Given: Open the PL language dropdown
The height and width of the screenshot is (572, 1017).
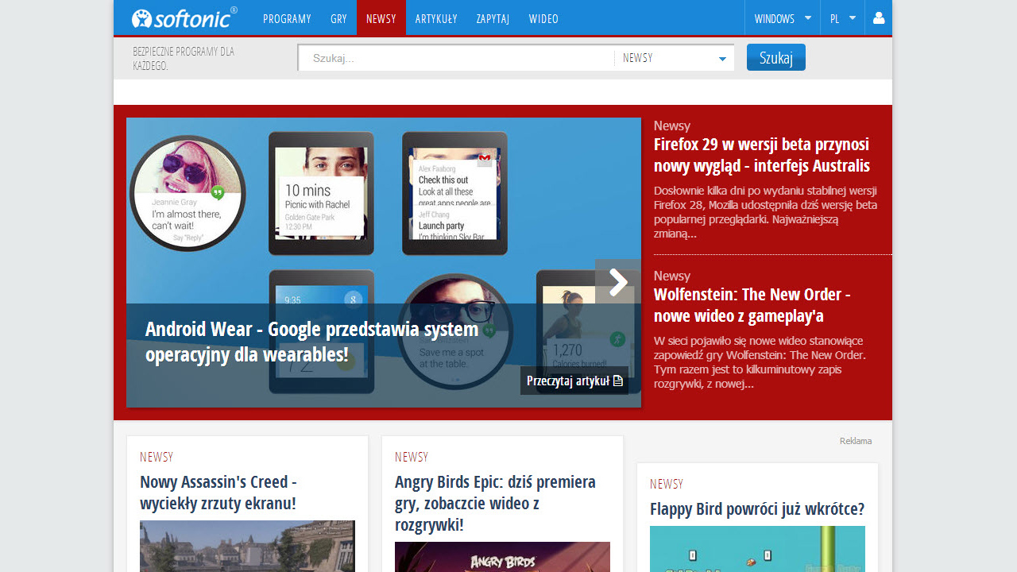Looking at the screenshot, I should click(x=842, y=18).
